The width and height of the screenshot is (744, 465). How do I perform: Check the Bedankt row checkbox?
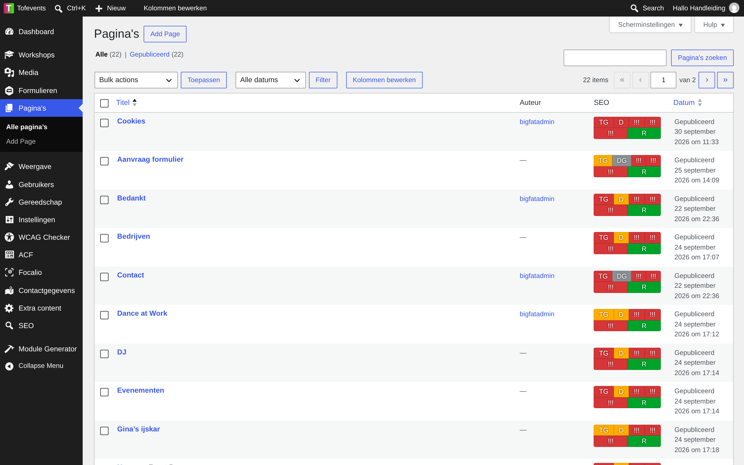pos(105,200)
